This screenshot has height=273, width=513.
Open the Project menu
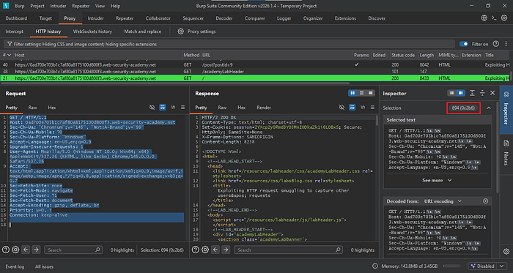(37, 6)
